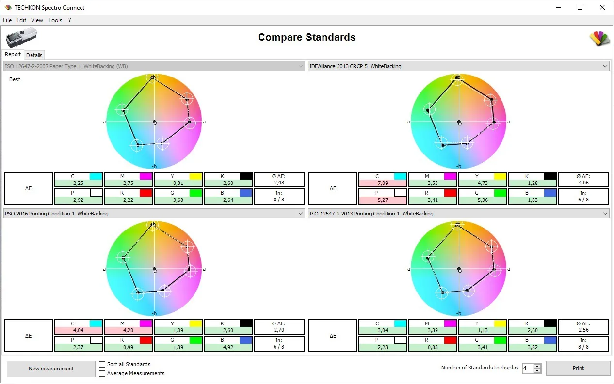Switch to the Details tab
The image size is (614, 384).
point(34,55)
